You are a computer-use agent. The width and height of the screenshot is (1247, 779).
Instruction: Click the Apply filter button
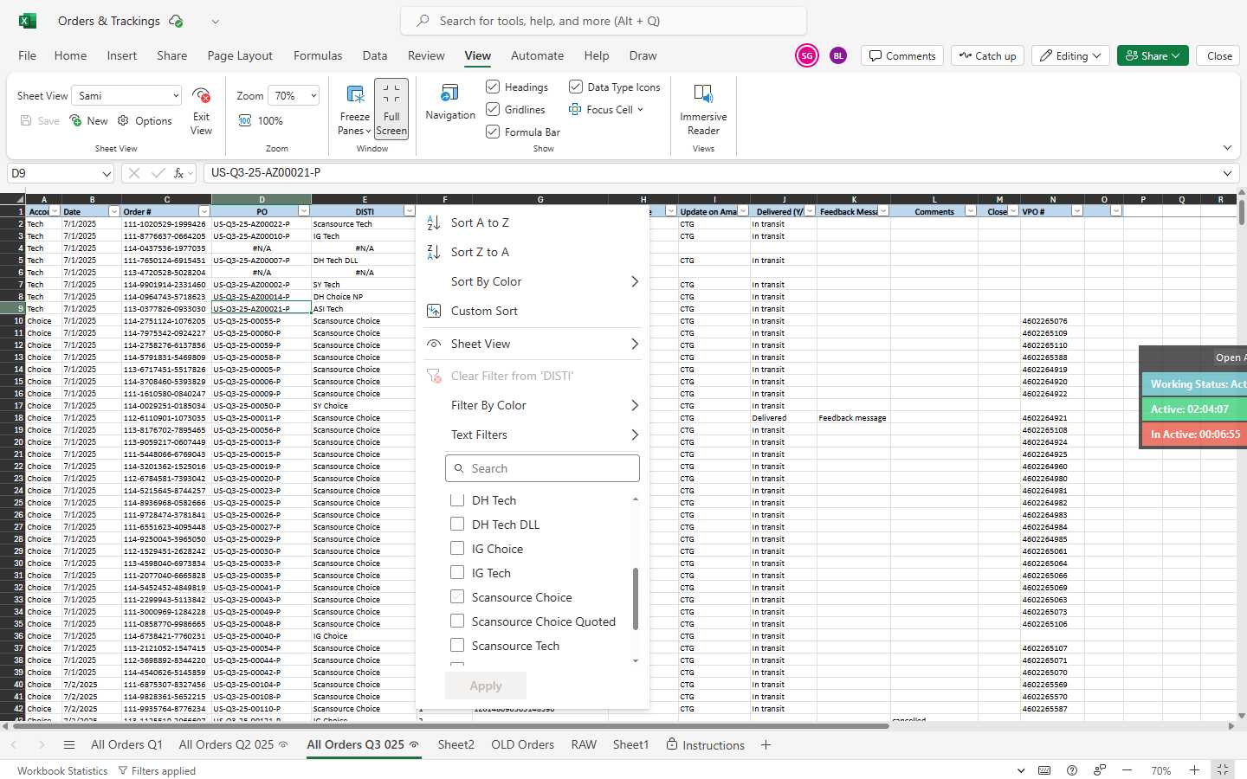[x=486, y=686]
